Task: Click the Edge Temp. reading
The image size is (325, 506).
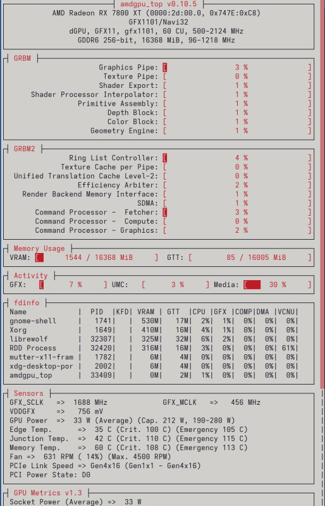Action: coord(128,429)
